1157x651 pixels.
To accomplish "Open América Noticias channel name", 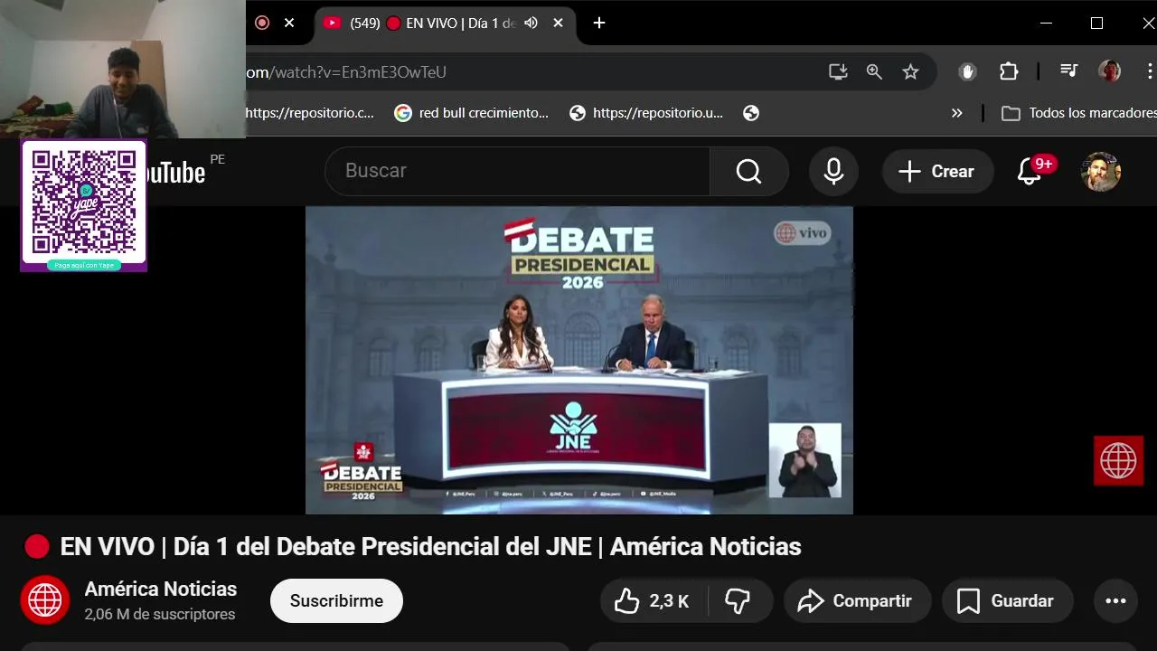I will click(161, 590).
